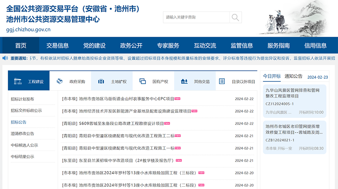Click the magnifier search icon
Viewport: 338px width, 189px height.
(x=235, y=17)
